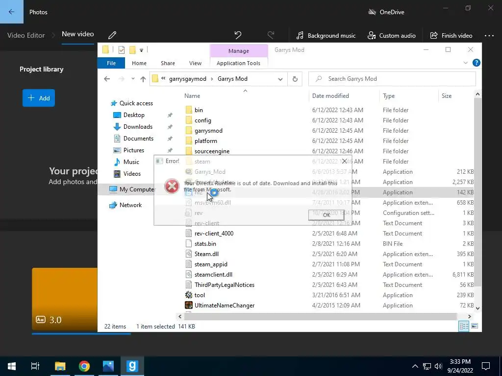Viewport: 502px width, 376px height.
Task: Open Documents in navigation pane
Action: tap(133, 139)
